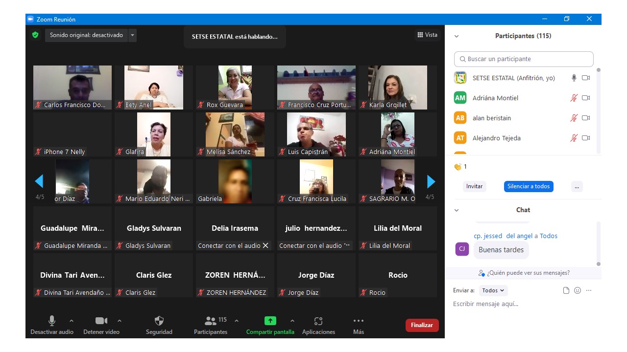
Task: Open the Participantes panel icon
Action: (211, 321)
